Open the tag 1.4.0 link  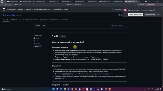click(37, 41)
